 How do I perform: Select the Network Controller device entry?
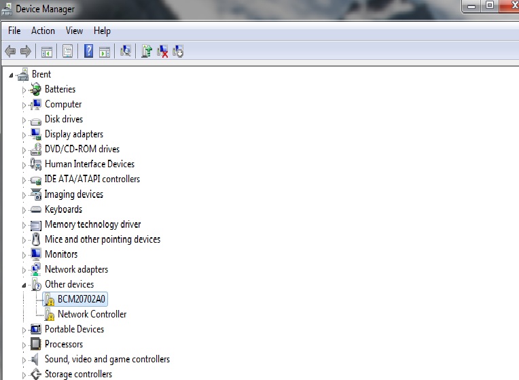coord(92,314)
